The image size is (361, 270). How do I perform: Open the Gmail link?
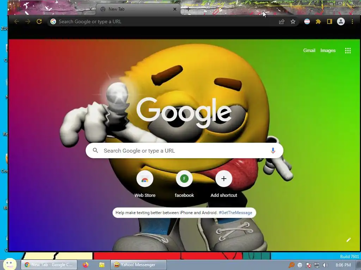[x=309, y=51]
